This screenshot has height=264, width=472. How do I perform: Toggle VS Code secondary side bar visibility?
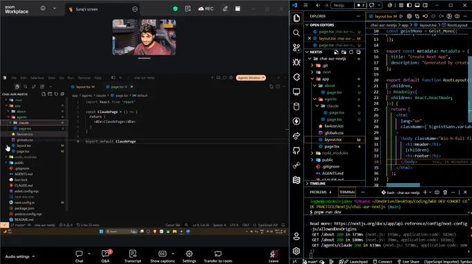point(425,5)
